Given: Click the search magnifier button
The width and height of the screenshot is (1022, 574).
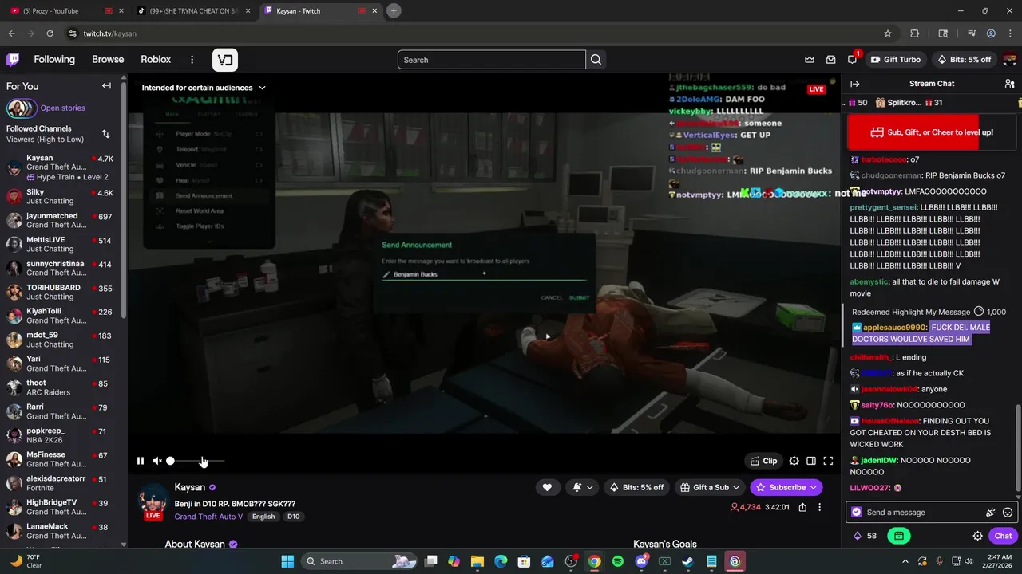Looking at the screenshot, I should 596,60.
